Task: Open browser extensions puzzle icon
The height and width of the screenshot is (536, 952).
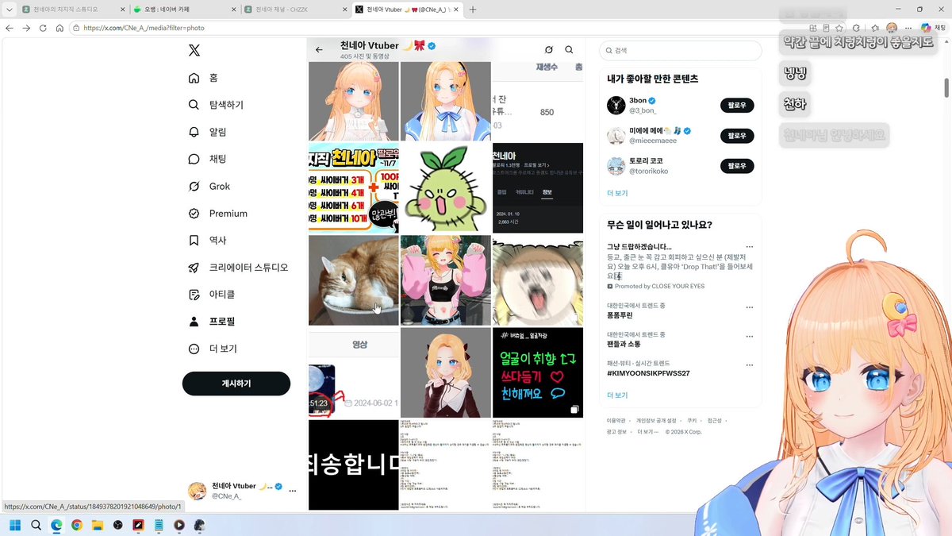Action: [855, 28]
